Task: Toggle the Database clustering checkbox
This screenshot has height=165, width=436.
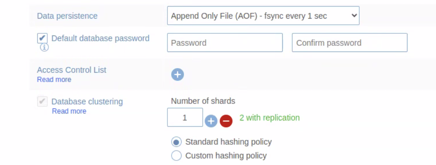Action: pos(42,101)
